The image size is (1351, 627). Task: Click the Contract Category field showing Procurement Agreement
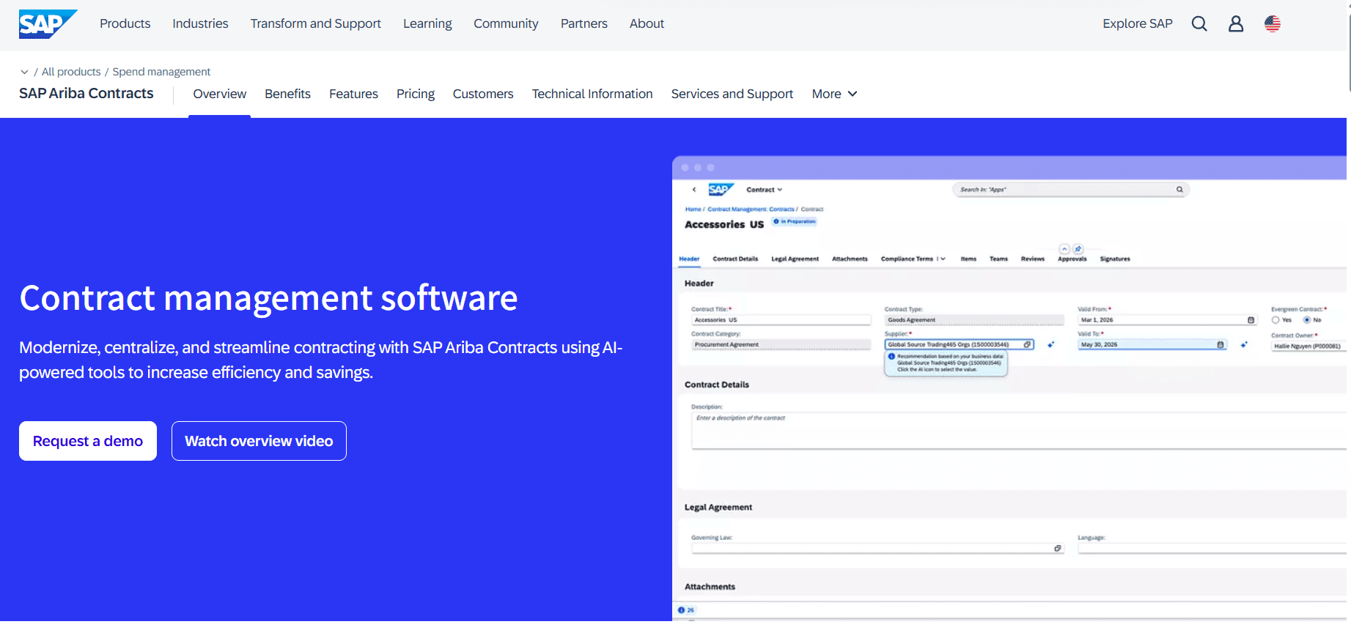(x=781, y=344)
